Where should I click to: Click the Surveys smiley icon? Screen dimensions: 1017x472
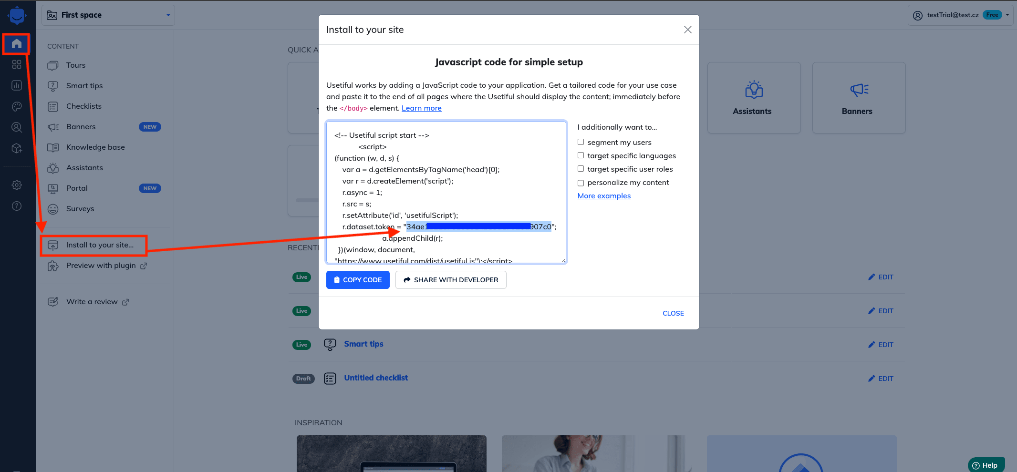53,209
